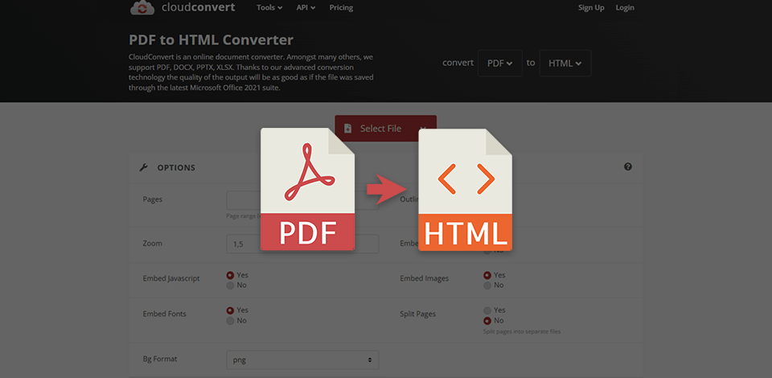Image resolution: width=772 pixels, height=378 pixels.
Task: Click the Embed Fonts label
Action: pyautogui.click(x=164, y=314)
